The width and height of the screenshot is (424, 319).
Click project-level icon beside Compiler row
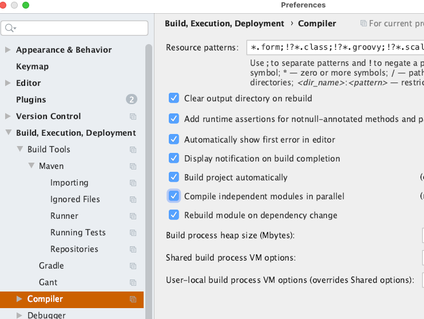click(x=133, y=300)
